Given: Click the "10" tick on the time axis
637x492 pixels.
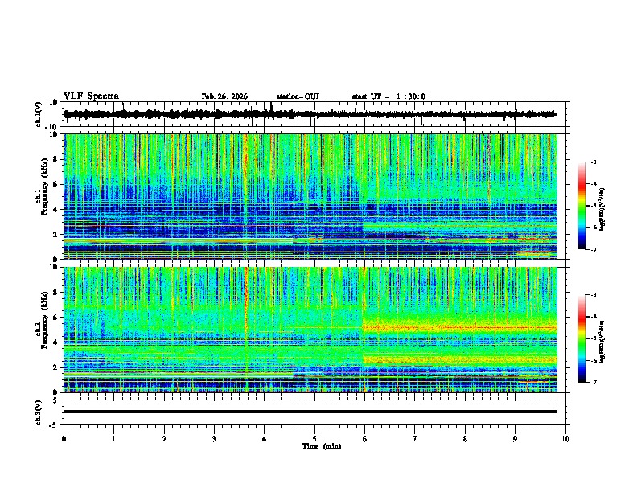Looking at the screenshot, I should pyautogui.click(x=565, y=439).
